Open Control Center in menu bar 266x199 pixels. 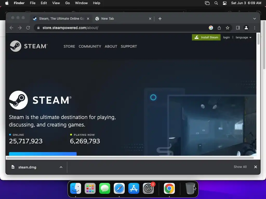pos(225,3)
